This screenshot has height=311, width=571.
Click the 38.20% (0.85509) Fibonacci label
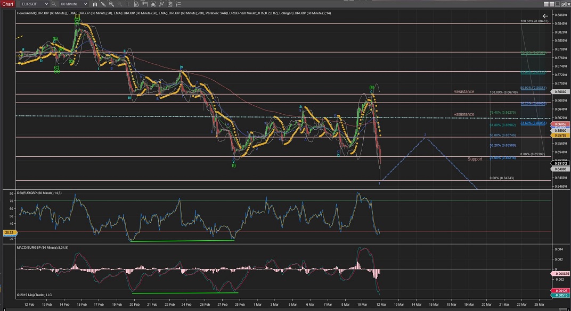tap(502, 145)
